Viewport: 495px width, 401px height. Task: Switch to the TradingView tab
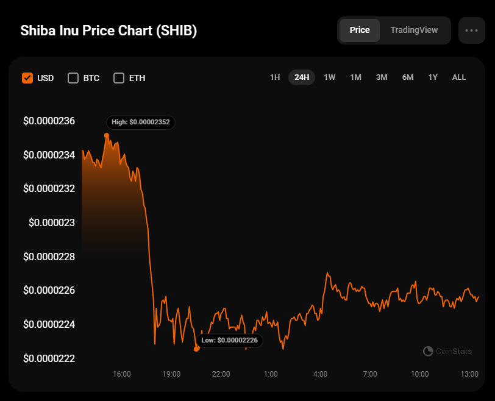tap(414, 30)
